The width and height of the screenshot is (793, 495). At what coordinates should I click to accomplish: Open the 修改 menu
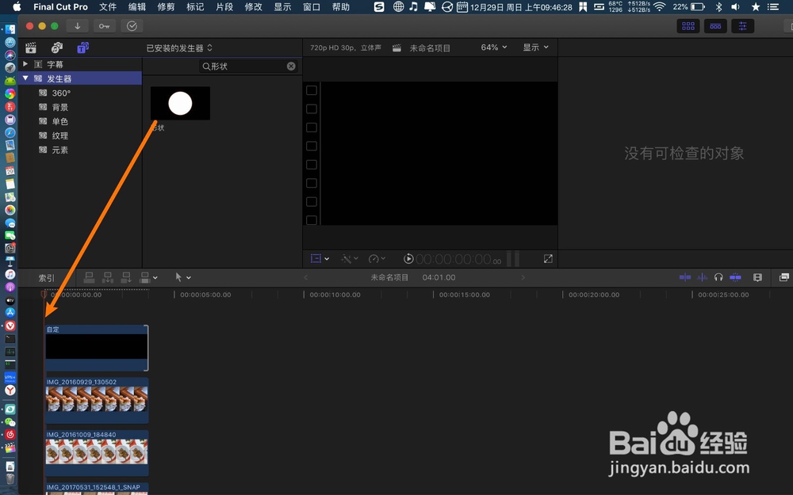point(254,6)
